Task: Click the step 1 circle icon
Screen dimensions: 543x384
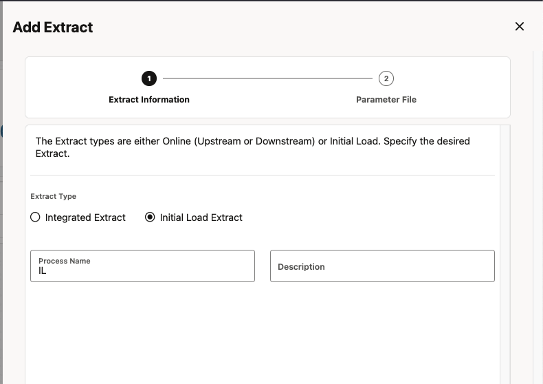Action: coord(149,78)
